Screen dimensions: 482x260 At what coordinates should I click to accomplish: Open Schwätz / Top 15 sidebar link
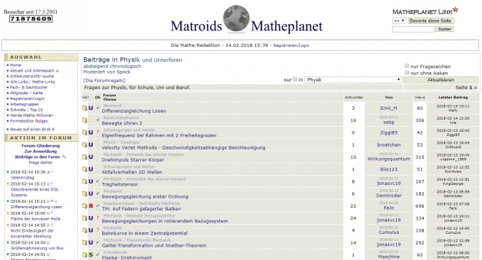point(26,110)
